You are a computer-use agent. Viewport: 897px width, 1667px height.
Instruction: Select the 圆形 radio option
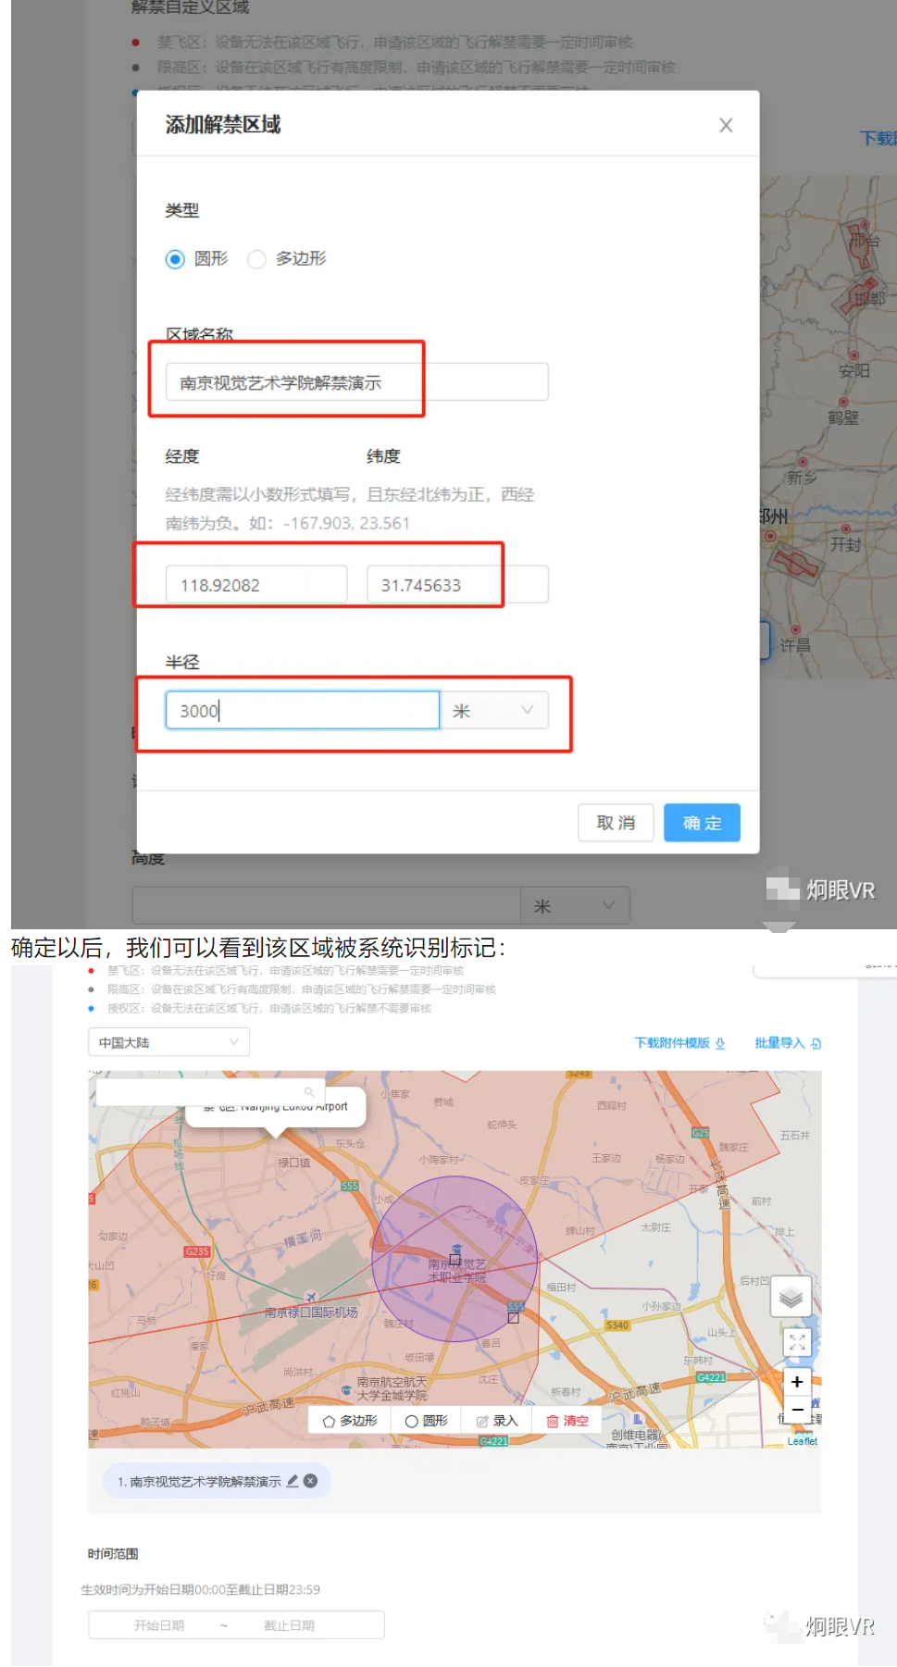175,259
